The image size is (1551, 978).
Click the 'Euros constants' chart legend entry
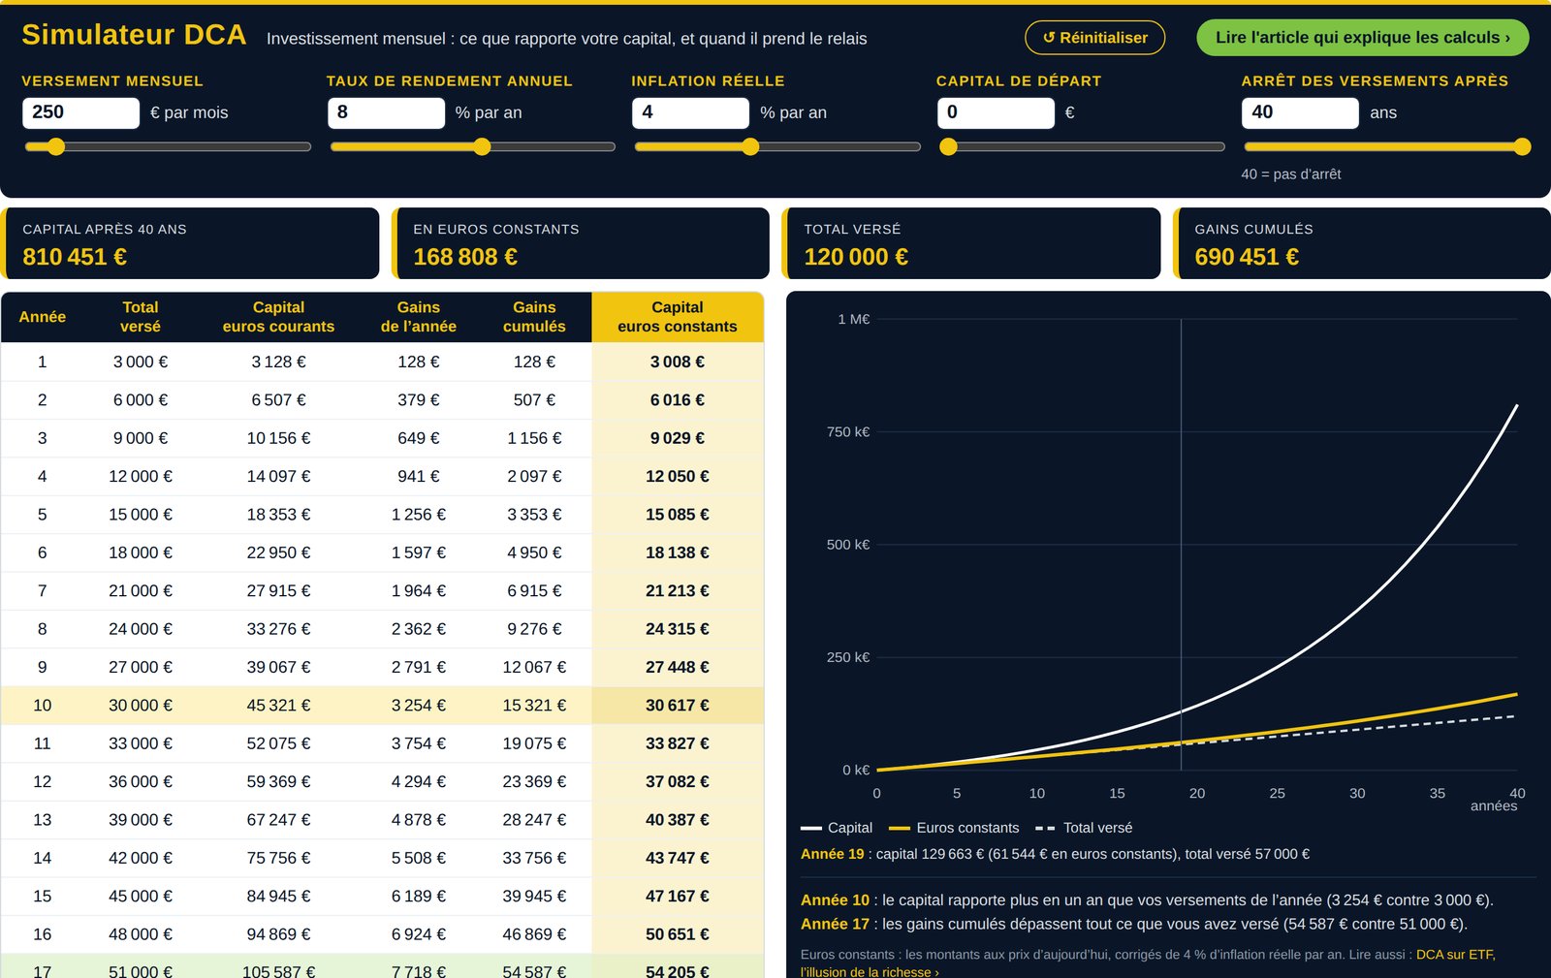[954, 828]
